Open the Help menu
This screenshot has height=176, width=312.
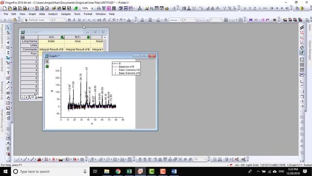(x=112, y=14)
